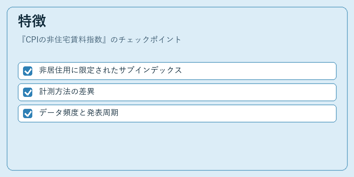Screen dimensions: 354x177
Task: Click the checkmark icon in the first checklist row
Action: point(28,71)
